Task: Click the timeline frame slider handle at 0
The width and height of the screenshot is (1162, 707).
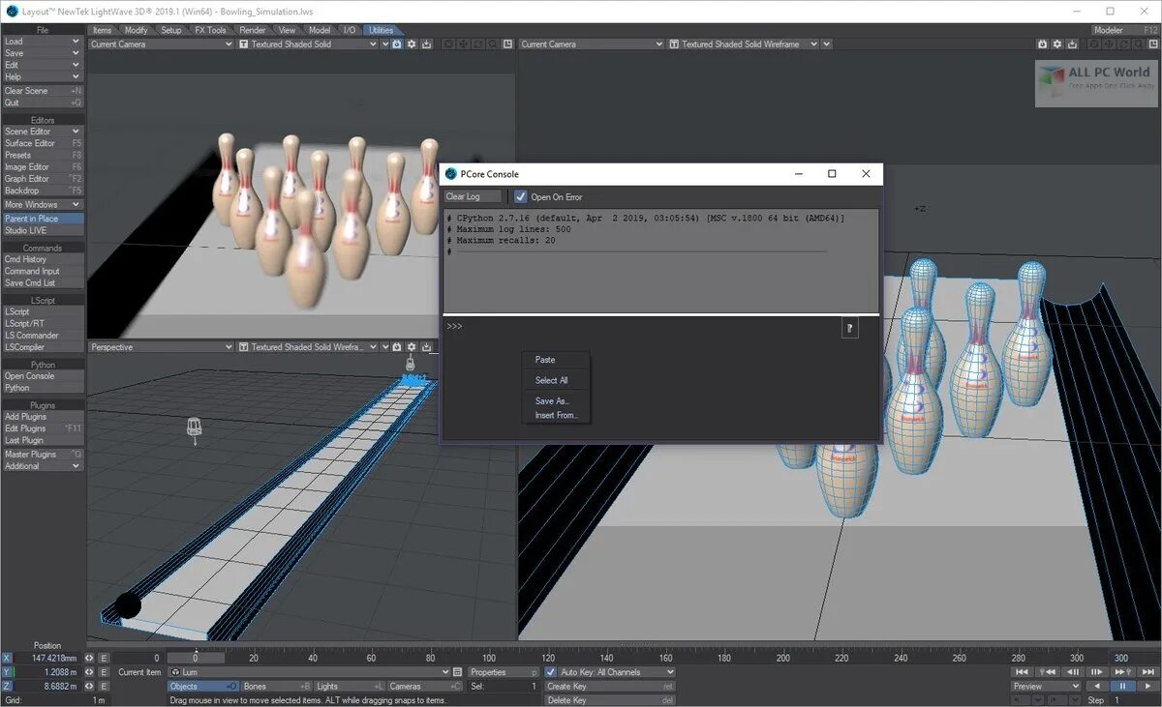Action: point(195,658)
